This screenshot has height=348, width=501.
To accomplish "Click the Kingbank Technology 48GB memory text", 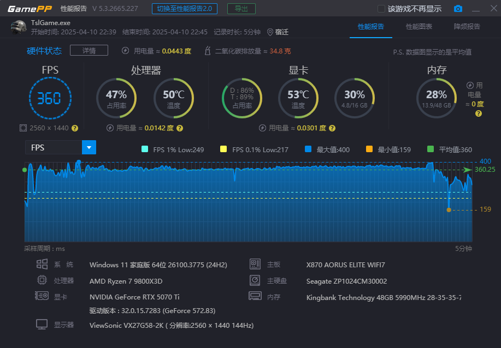I will (x=384, y=297).
